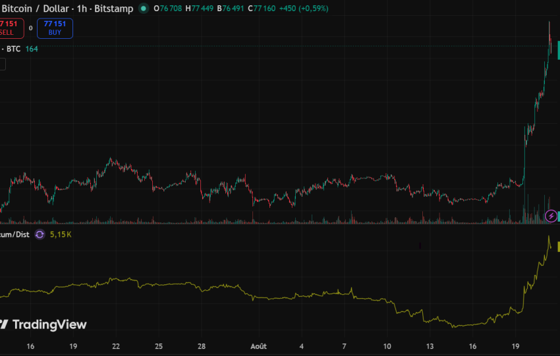Click date 19 near the right of the axis
The width and height of the screenshot is (560, 356).
point(515,346)
